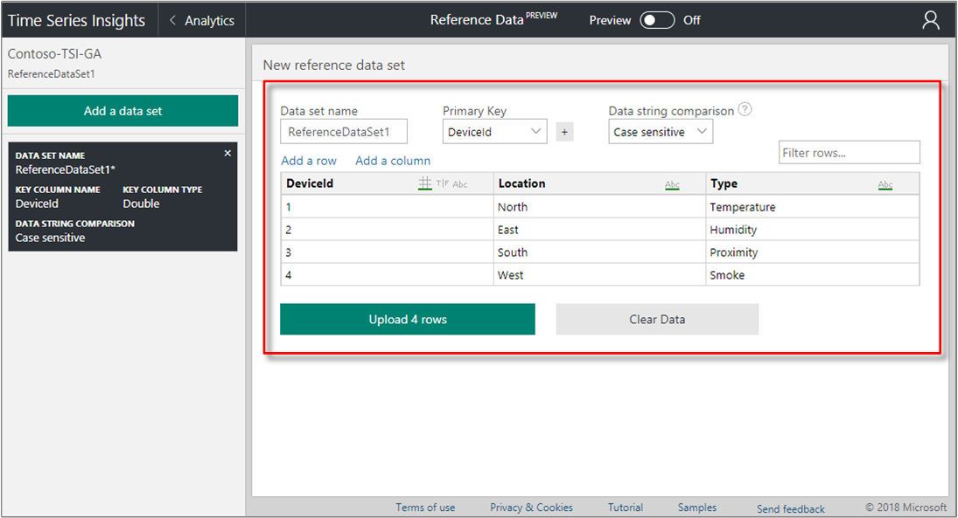Click the Filter rows input field
The width and height of the screenshot is (958, 518).
[849, 151]
